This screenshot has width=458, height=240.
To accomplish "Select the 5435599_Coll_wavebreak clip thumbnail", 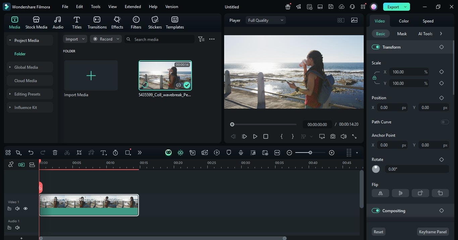I will (x=165, y=75).
